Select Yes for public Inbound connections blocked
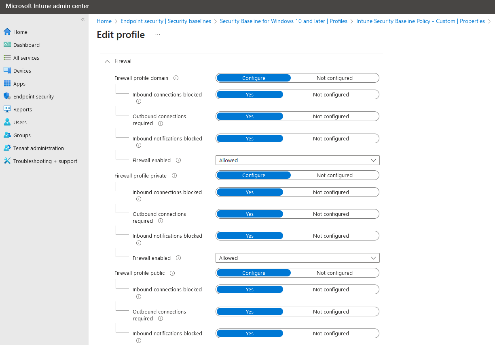This screenshot has width=495, height=345. click(x=250, y=289)
